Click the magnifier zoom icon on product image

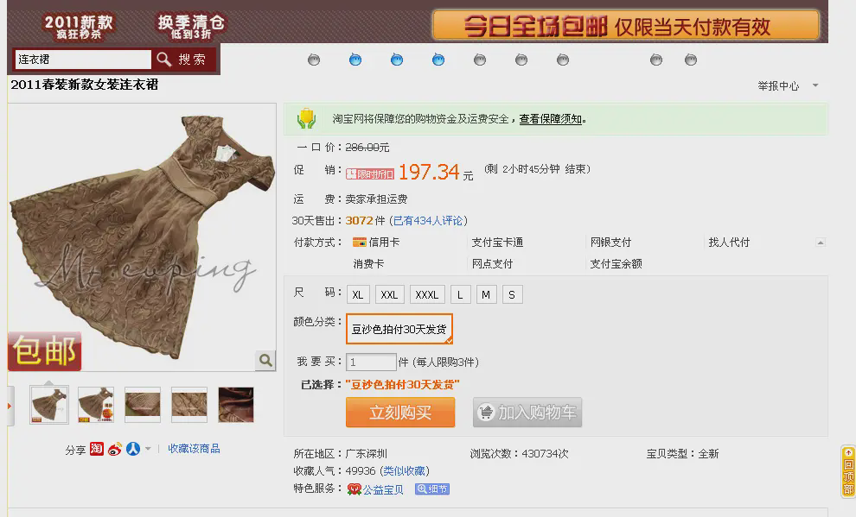(x=265, y=360)
